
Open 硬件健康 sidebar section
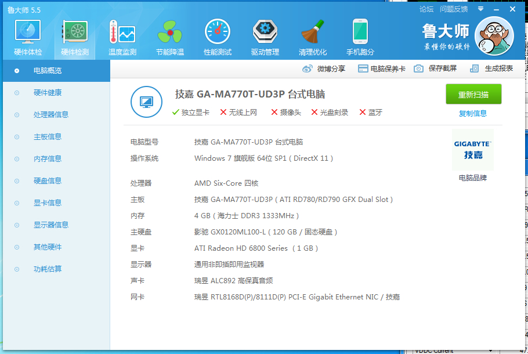(x=57, y=93)
